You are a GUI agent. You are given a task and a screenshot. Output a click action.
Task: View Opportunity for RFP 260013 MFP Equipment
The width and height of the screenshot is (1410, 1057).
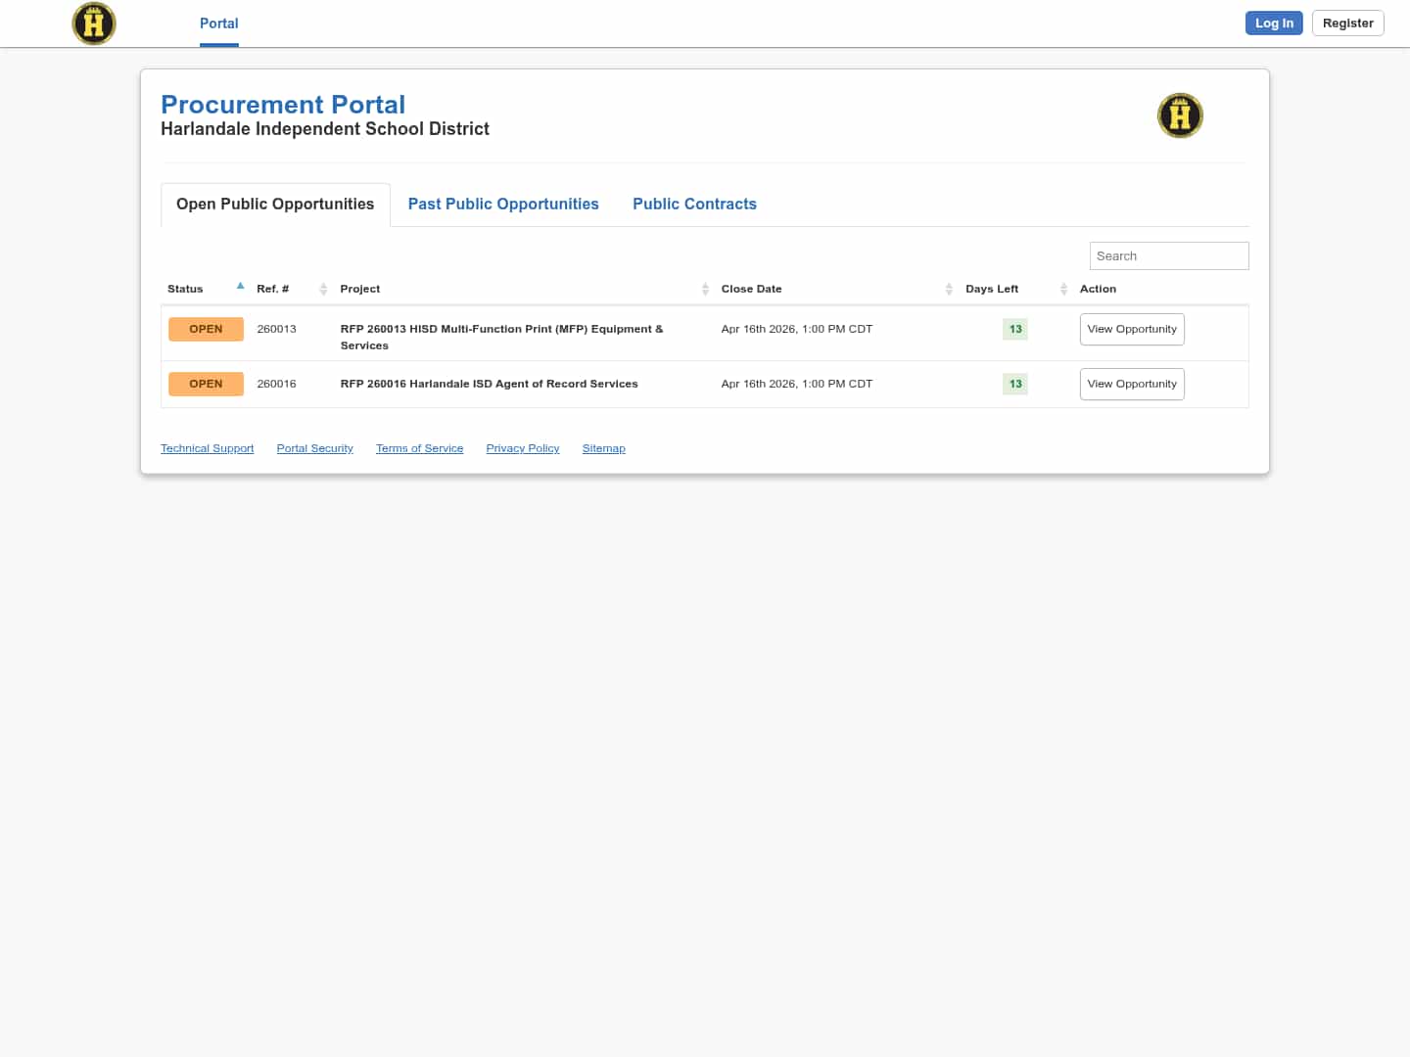click(x=1132, y=329)
